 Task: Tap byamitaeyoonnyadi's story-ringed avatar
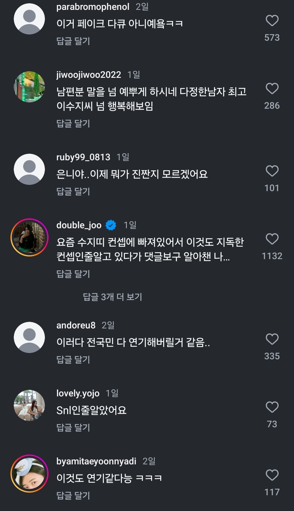(x=29, y=473)
